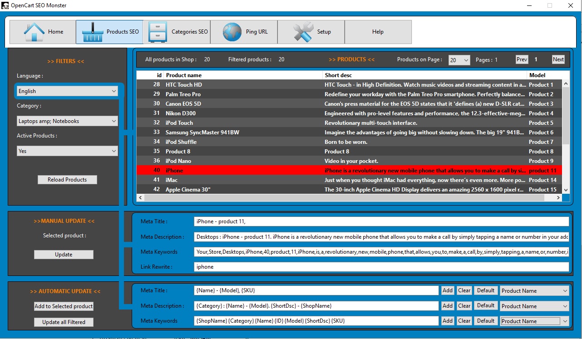Click the app icon in title bar
582x339 pixels.
coord(5,5)
